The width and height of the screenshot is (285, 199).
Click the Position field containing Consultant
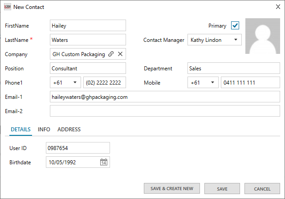(x=88, y=69)
